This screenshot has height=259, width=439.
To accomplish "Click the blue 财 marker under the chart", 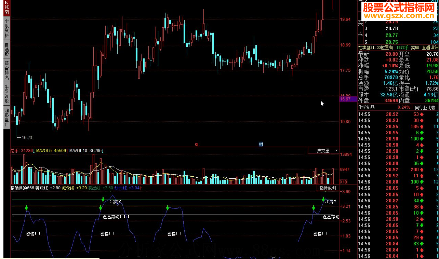I will click(261, 144).
